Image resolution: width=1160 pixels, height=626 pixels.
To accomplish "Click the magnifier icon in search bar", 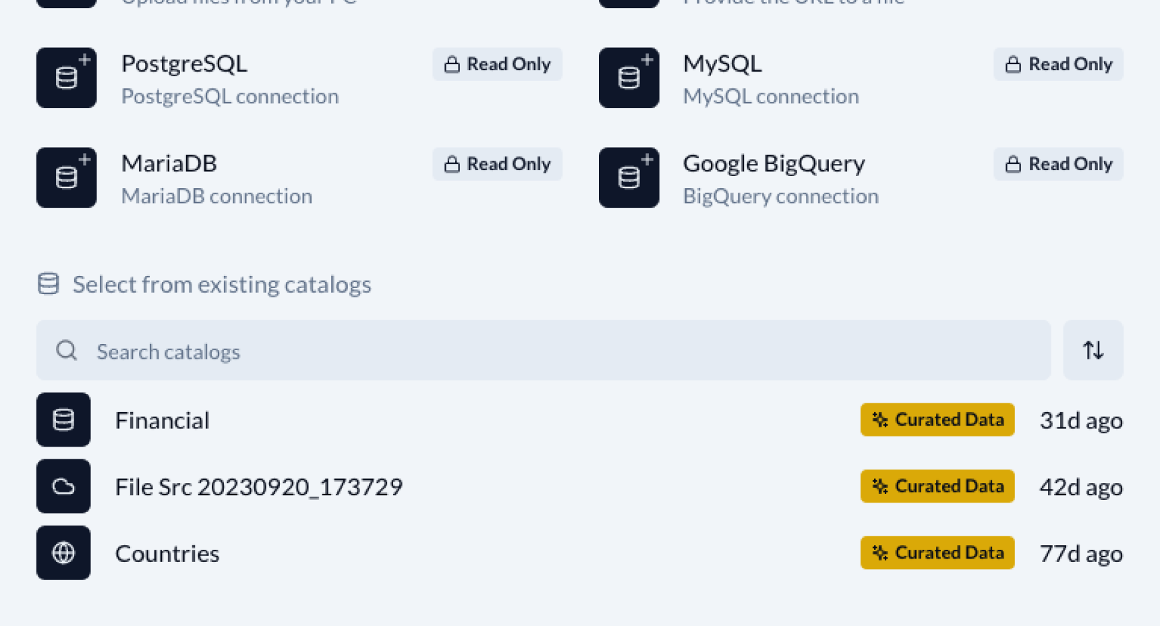I will coord(67,351).
